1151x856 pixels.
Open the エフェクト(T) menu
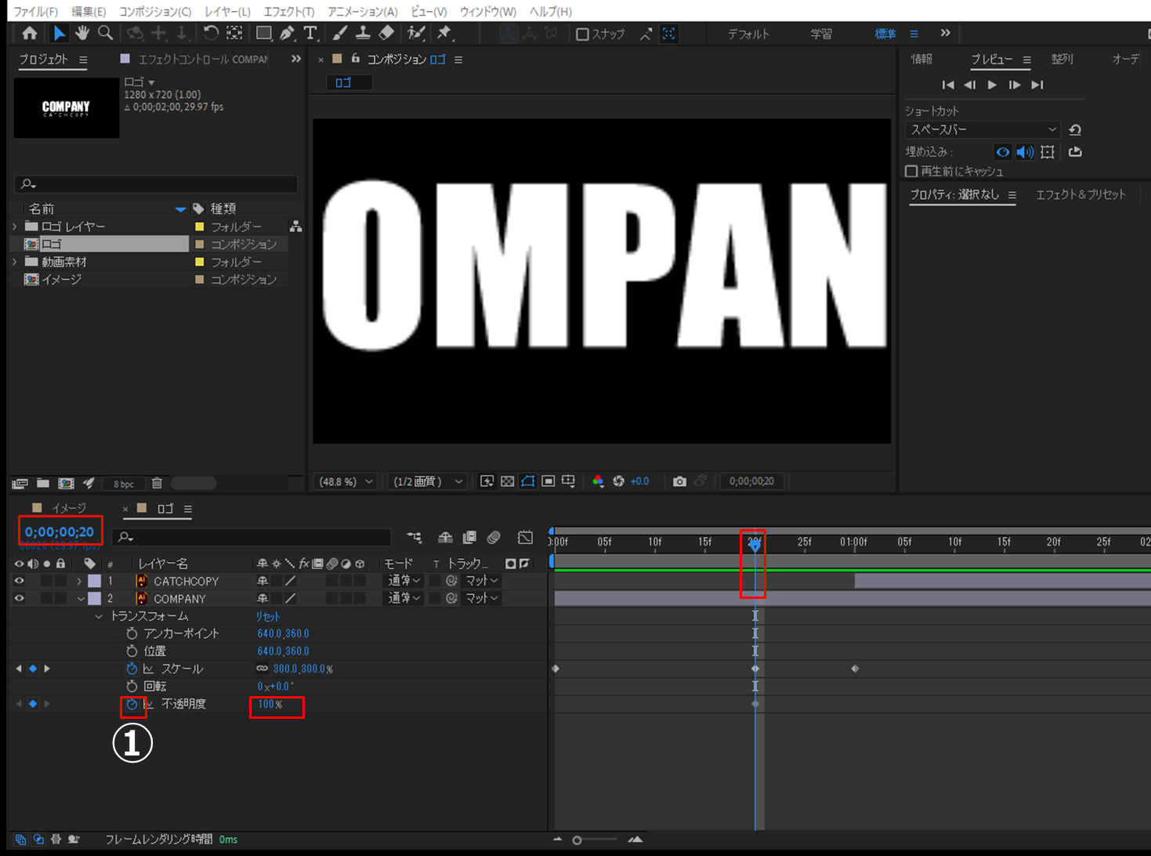(288, 11)
